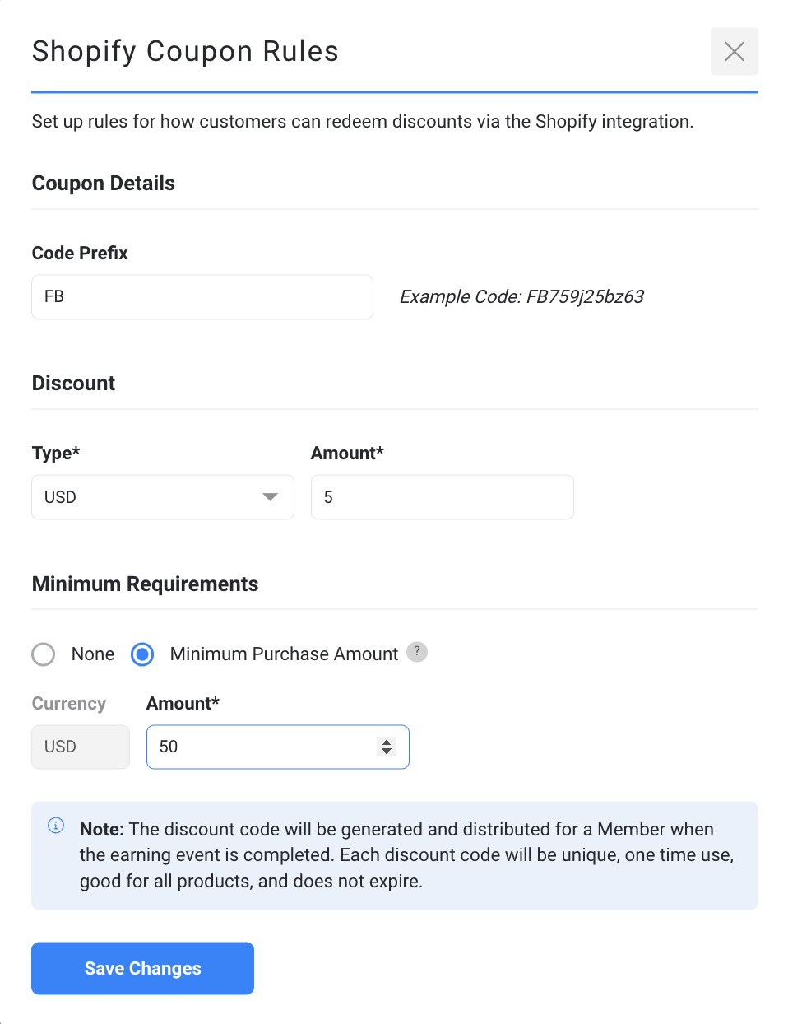
Task: Decrease minimum amount with down stepper arrow
Action: (x=387, y=752)
